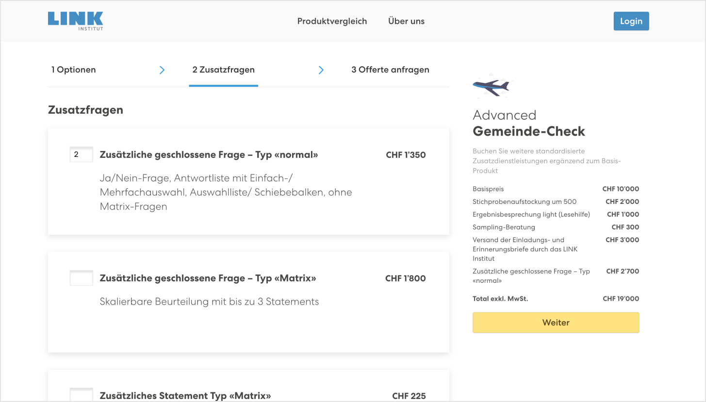
Task: Click the LINK Institut logo
Action: tap(76, 21)
